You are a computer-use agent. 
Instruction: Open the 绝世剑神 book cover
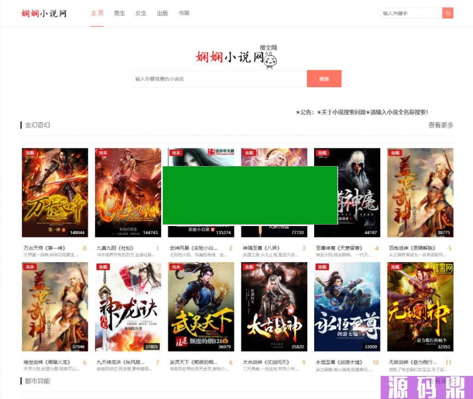click(55, 307)
